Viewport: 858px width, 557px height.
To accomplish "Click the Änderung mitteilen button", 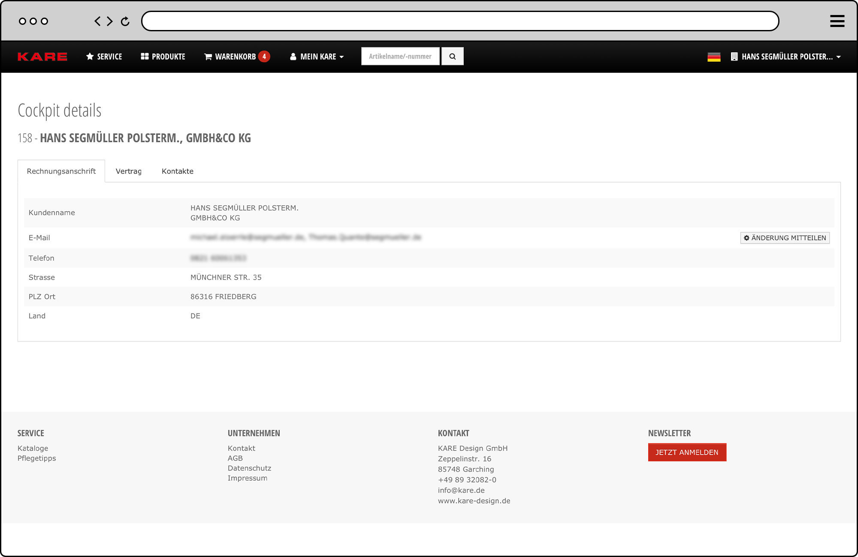I will (785, 238).
